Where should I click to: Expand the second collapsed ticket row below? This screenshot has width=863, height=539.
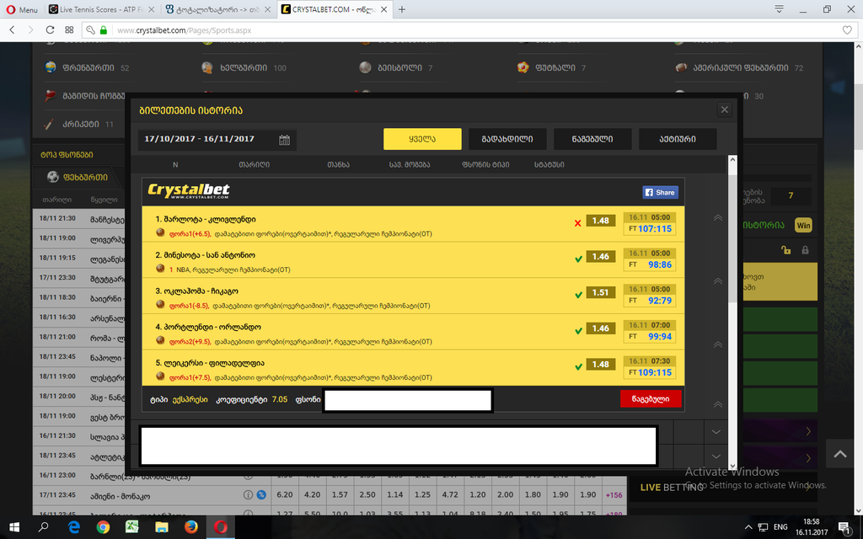[716, 456]
